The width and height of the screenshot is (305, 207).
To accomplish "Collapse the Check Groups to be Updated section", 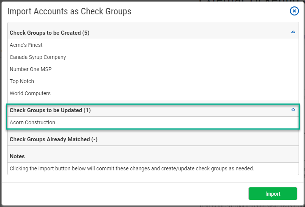I will 293,110.
